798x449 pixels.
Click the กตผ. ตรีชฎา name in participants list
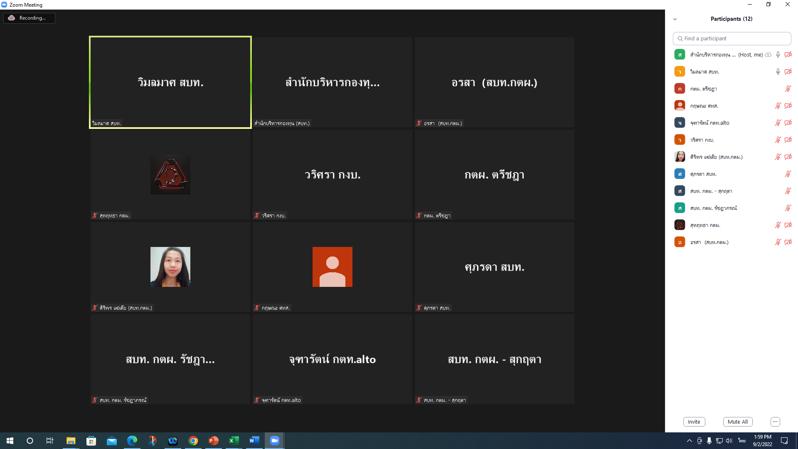703,89
